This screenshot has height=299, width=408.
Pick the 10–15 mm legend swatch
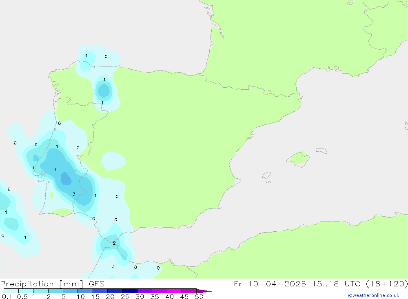pos(85,291)
